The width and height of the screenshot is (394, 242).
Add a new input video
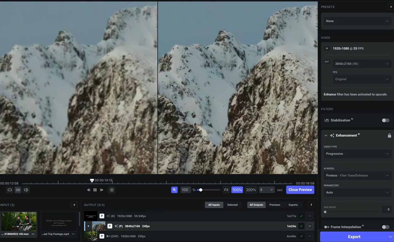(74, 205)
